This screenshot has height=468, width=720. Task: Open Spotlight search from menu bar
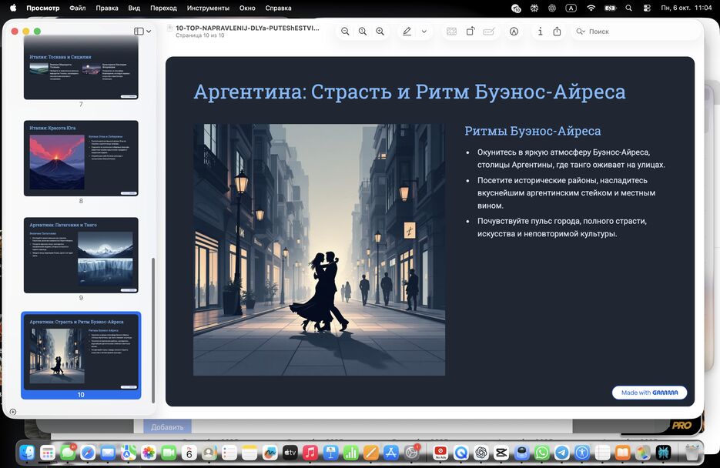point(628,8)
